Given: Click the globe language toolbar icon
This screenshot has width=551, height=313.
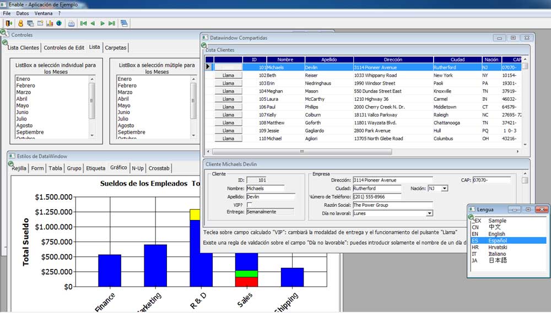Looking at the screenshot, I should (x=58, y=23).
